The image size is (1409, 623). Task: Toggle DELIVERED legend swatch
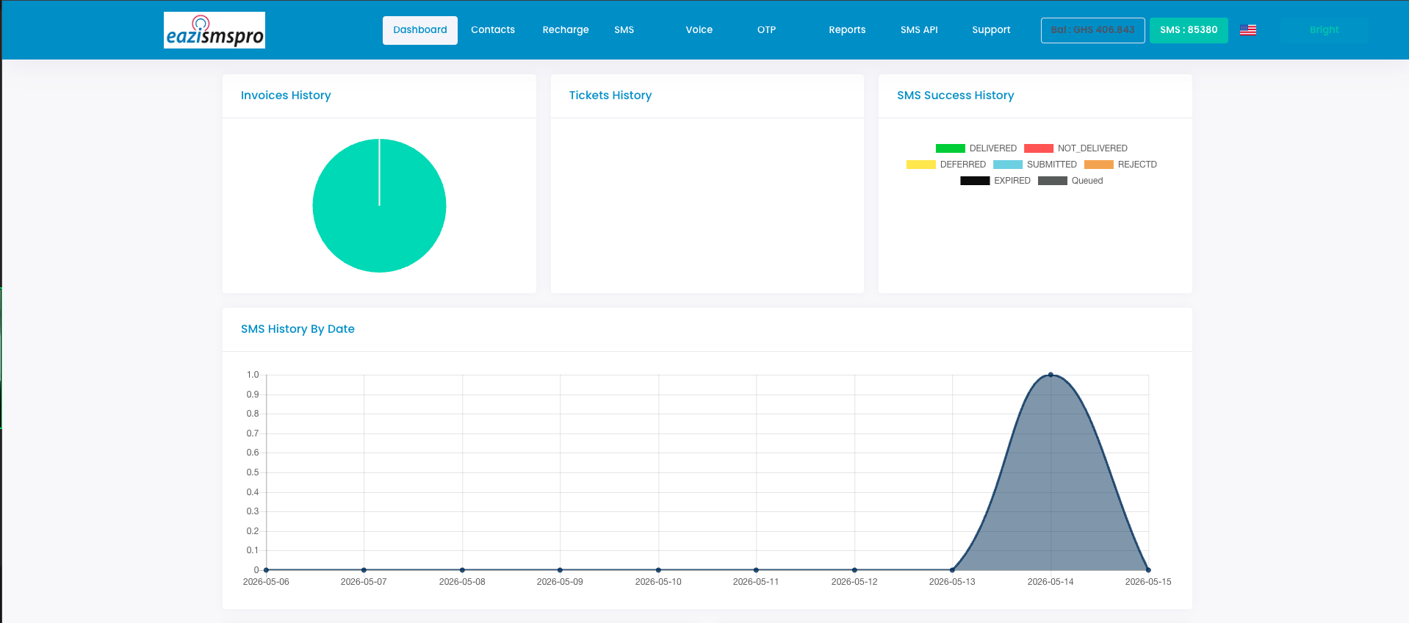[950, 148]
